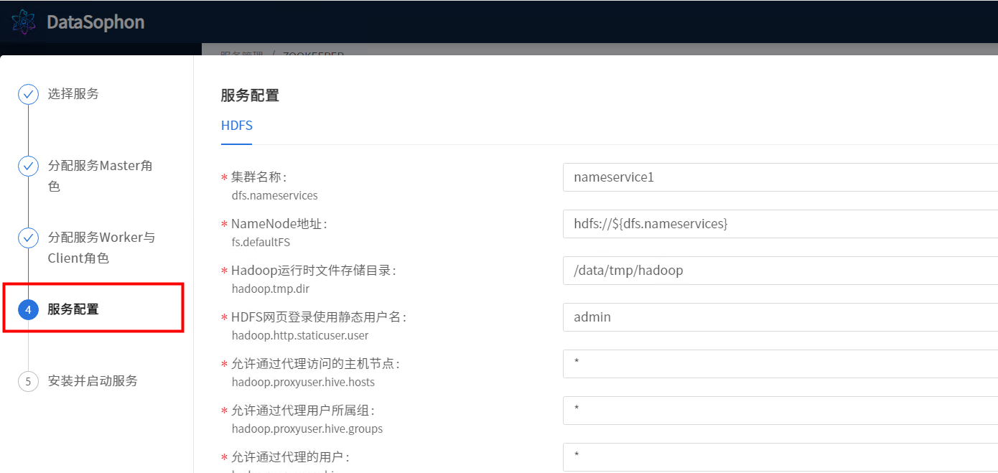
Task: Click the DataSophon title text in header
Action: click(x=95, y=22)
